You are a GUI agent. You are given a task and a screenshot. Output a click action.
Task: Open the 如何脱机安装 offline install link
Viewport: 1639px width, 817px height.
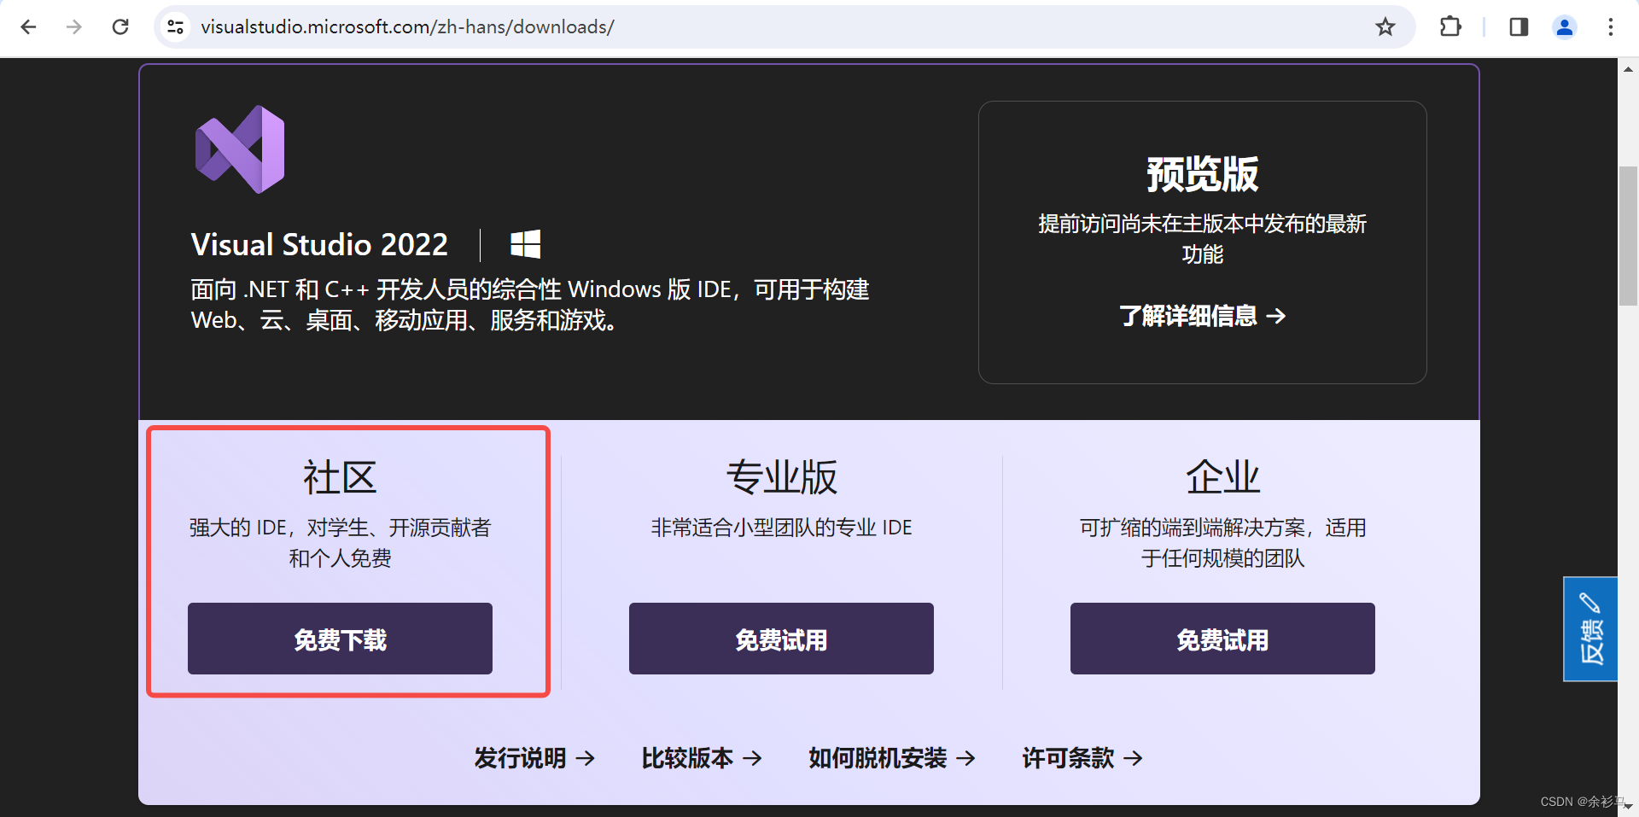(x=892, y=758)
